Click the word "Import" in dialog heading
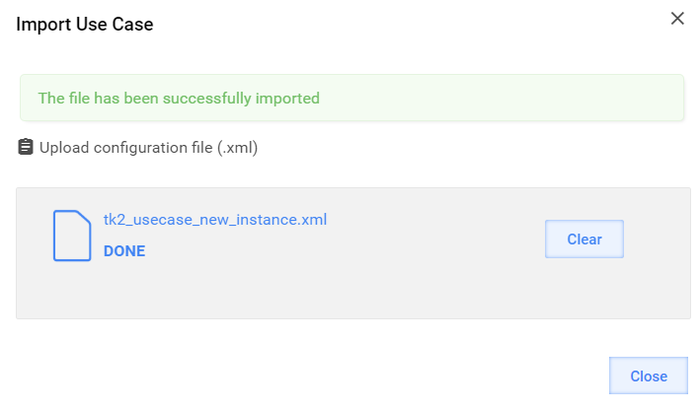This screenshot has width=700, height=410. pyautogui.click(x=43, y=25)
